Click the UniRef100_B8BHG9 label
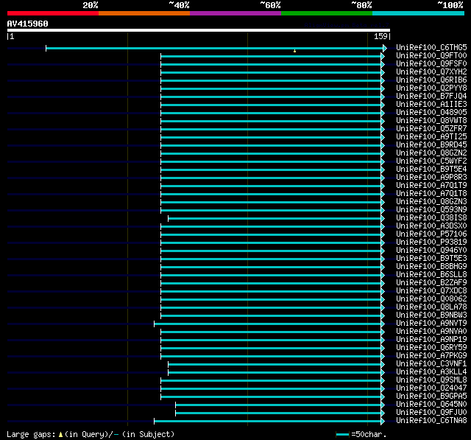The image size is (471, 440). (431, 267)
